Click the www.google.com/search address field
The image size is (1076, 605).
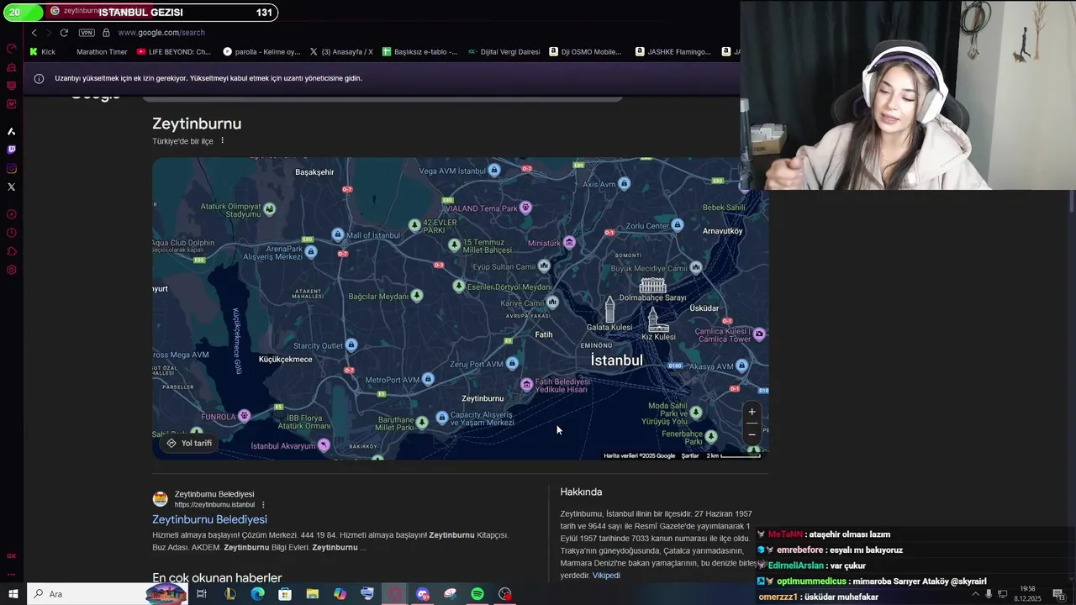161,33
